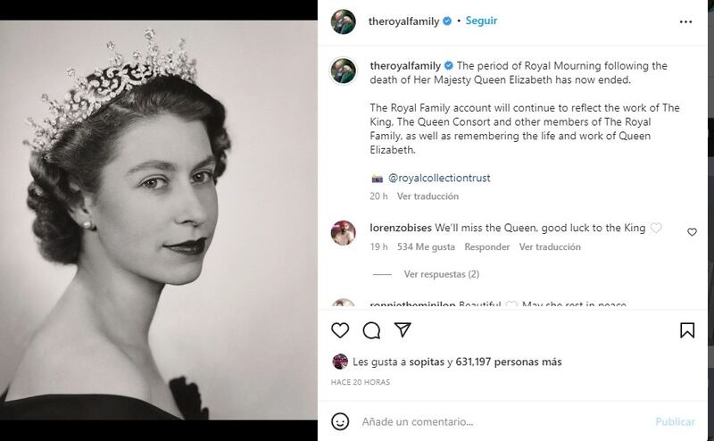Image resolution: width=714 pixels, height=441 pixels.
Task: Open the emoji picker smiley icon
Action: pyautogui.click(x=340, y=421)
